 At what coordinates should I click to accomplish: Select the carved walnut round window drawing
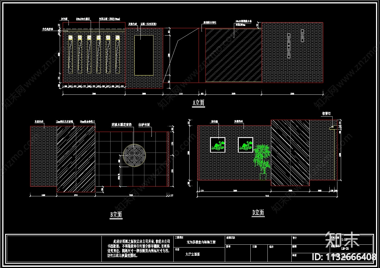pyautogui.click(x=134, y=155)
